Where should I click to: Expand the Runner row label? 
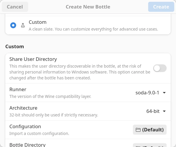click(x=18, y=89)
